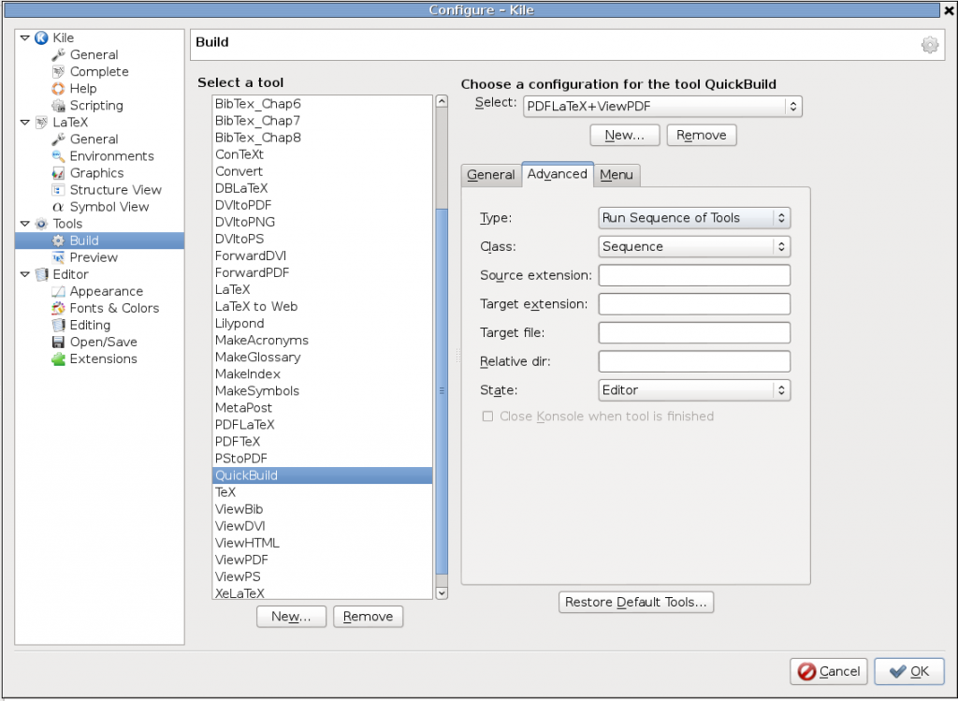Click the alpha Symbol View icon
The height and width of the screenshot is (701, 958).
(x=58, y=207)
